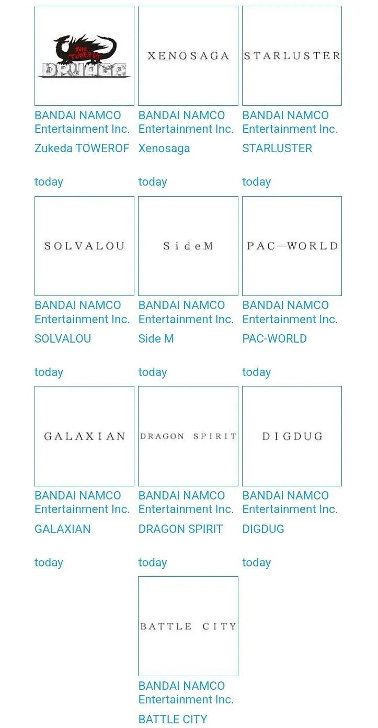Viewport: 378px width, 728px height.
Task: Open the BATTLE CITY text link
Action: [x=173, y=720]
